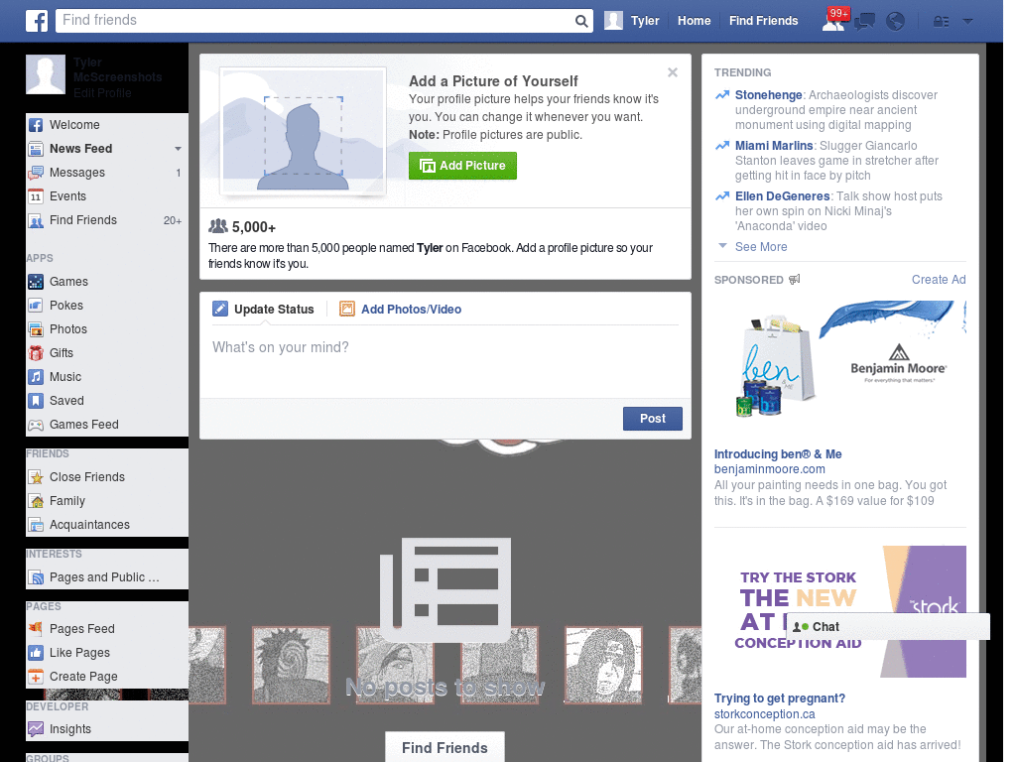This screenshot has width=1016, height=762.
Task: Click the Facebook logo icon
Action: (x=37, y=21)
